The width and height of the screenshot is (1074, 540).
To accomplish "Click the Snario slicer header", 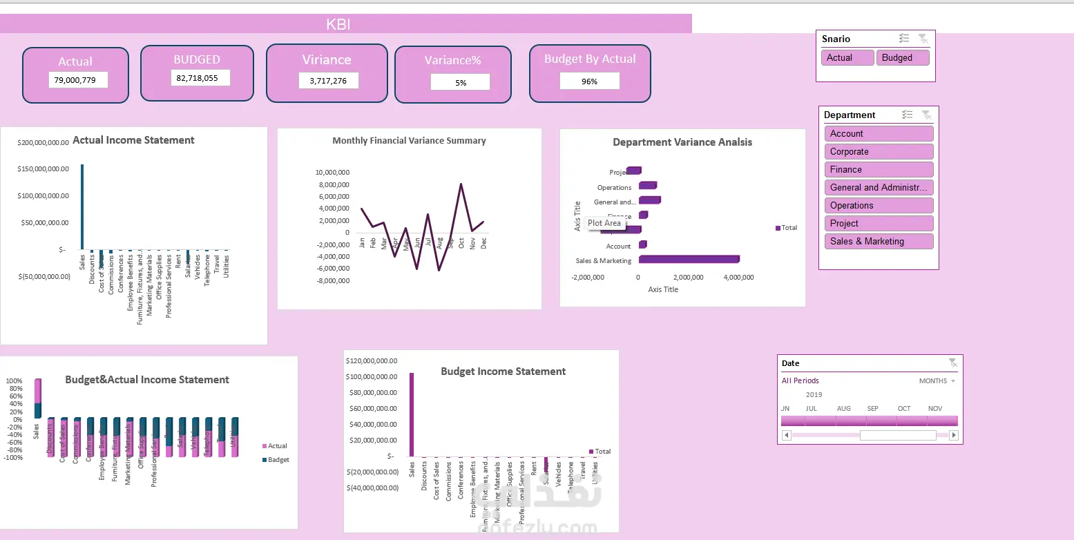I will pos(836,39).
